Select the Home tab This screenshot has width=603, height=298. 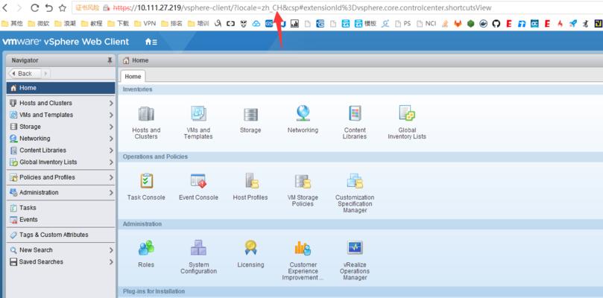133,76
